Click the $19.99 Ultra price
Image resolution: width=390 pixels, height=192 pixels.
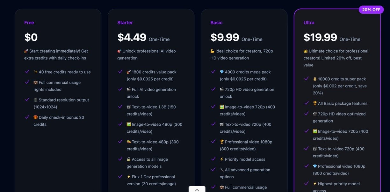tap(320, 38)
